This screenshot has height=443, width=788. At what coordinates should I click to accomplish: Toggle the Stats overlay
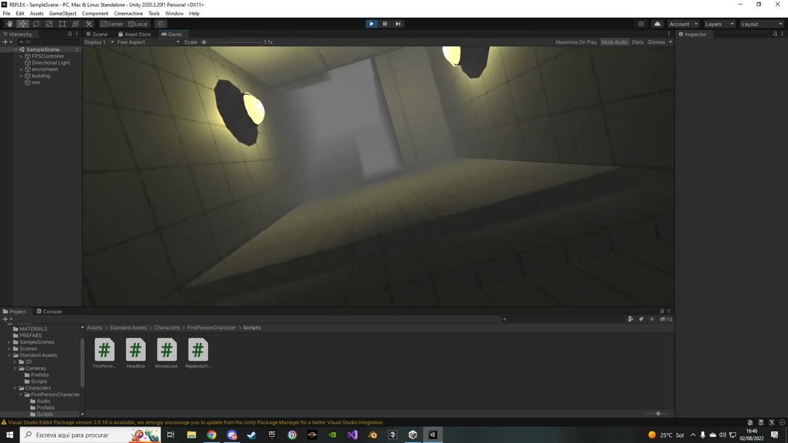pyautogui.click(x=637, y=42)
